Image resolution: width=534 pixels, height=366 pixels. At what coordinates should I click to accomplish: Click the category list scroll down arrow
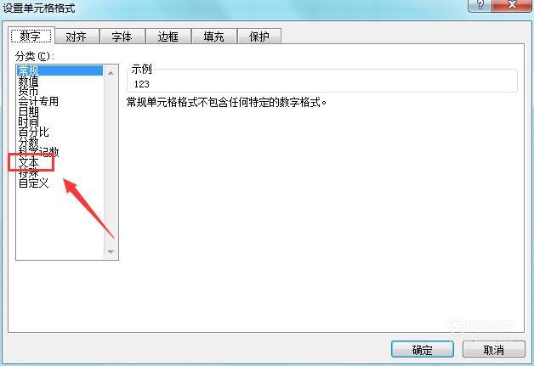(111, 251)
